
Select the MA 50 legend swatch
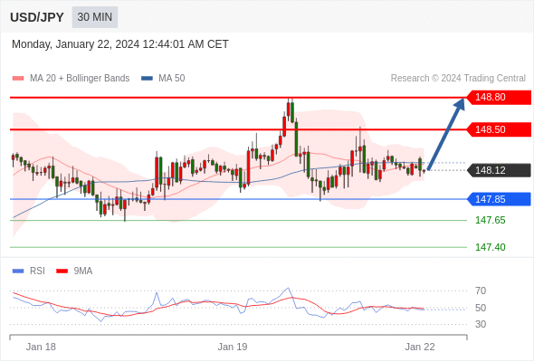(147, 79)
